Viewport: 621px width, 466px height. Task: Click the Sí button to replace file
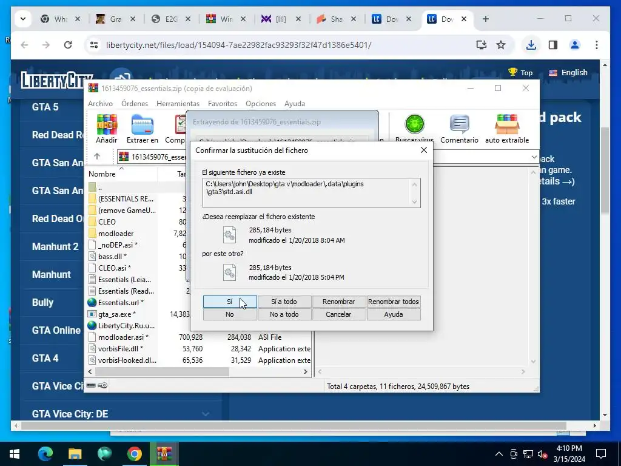point(230,302)
